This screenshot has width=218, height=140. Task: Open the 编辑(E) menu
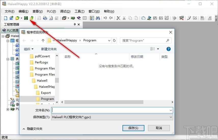(x=23, y=11)
